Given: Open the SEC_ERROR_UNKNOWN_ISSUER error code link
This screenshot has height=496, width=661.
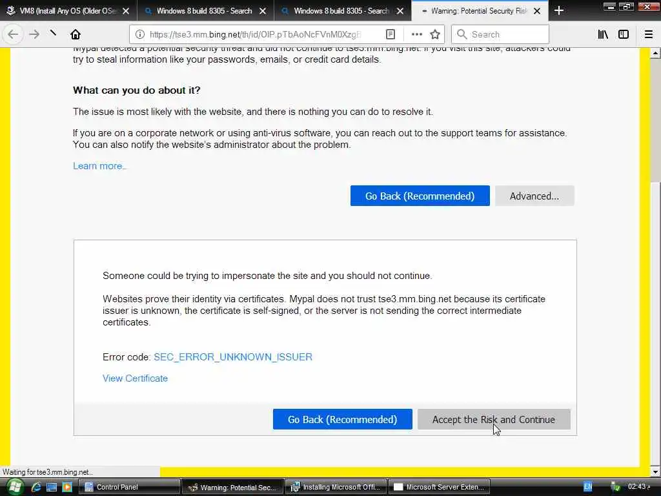Looking at the screenshot, I should [232, 356].
